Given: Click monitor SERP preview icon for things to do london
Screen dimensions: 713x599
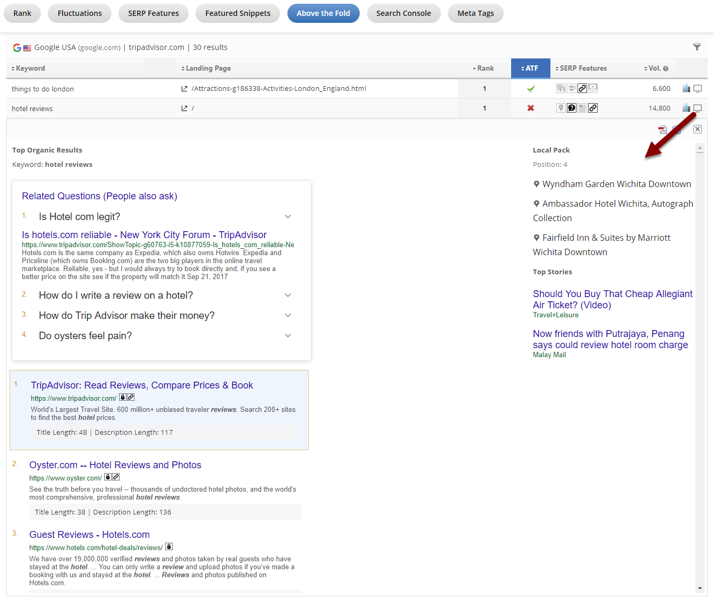Looking at the screenshot, I should (698, 89).
